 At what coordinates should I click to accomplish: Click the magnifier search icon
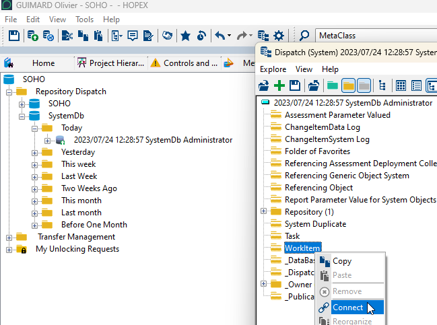[304, 36]
